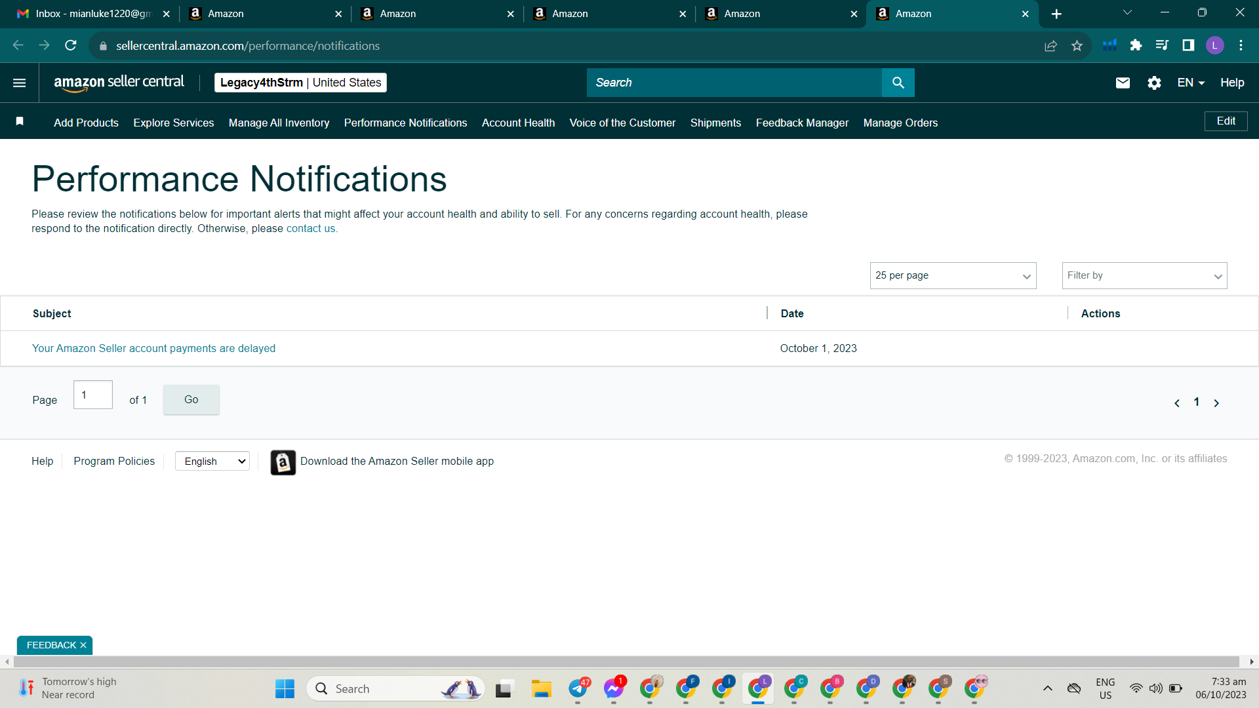Go to the next page arrow
1259x708 pixels.
point(1216,403)
